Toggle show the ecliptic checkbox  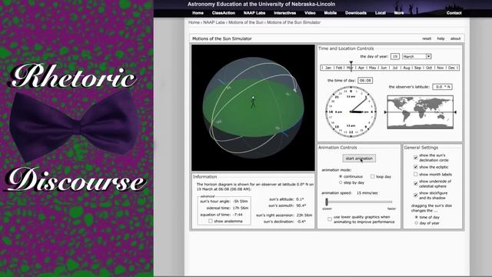pyautogui.click(x=415, y=167)
